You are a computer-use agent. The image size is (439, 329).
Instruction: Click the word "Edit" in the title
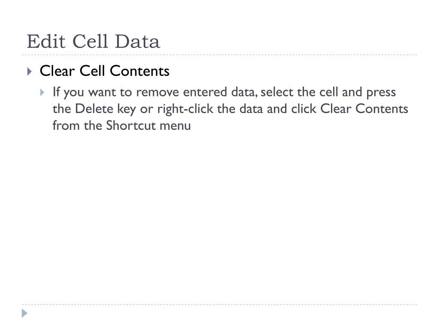46,42
